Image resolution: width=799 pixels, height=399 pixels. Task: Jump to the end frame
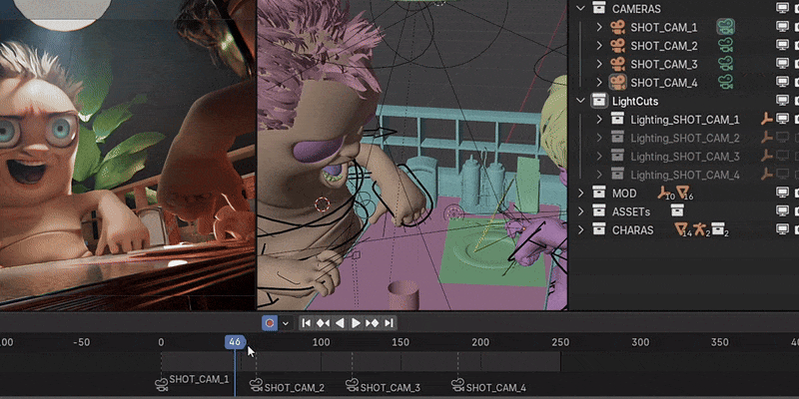pos(389,323)
